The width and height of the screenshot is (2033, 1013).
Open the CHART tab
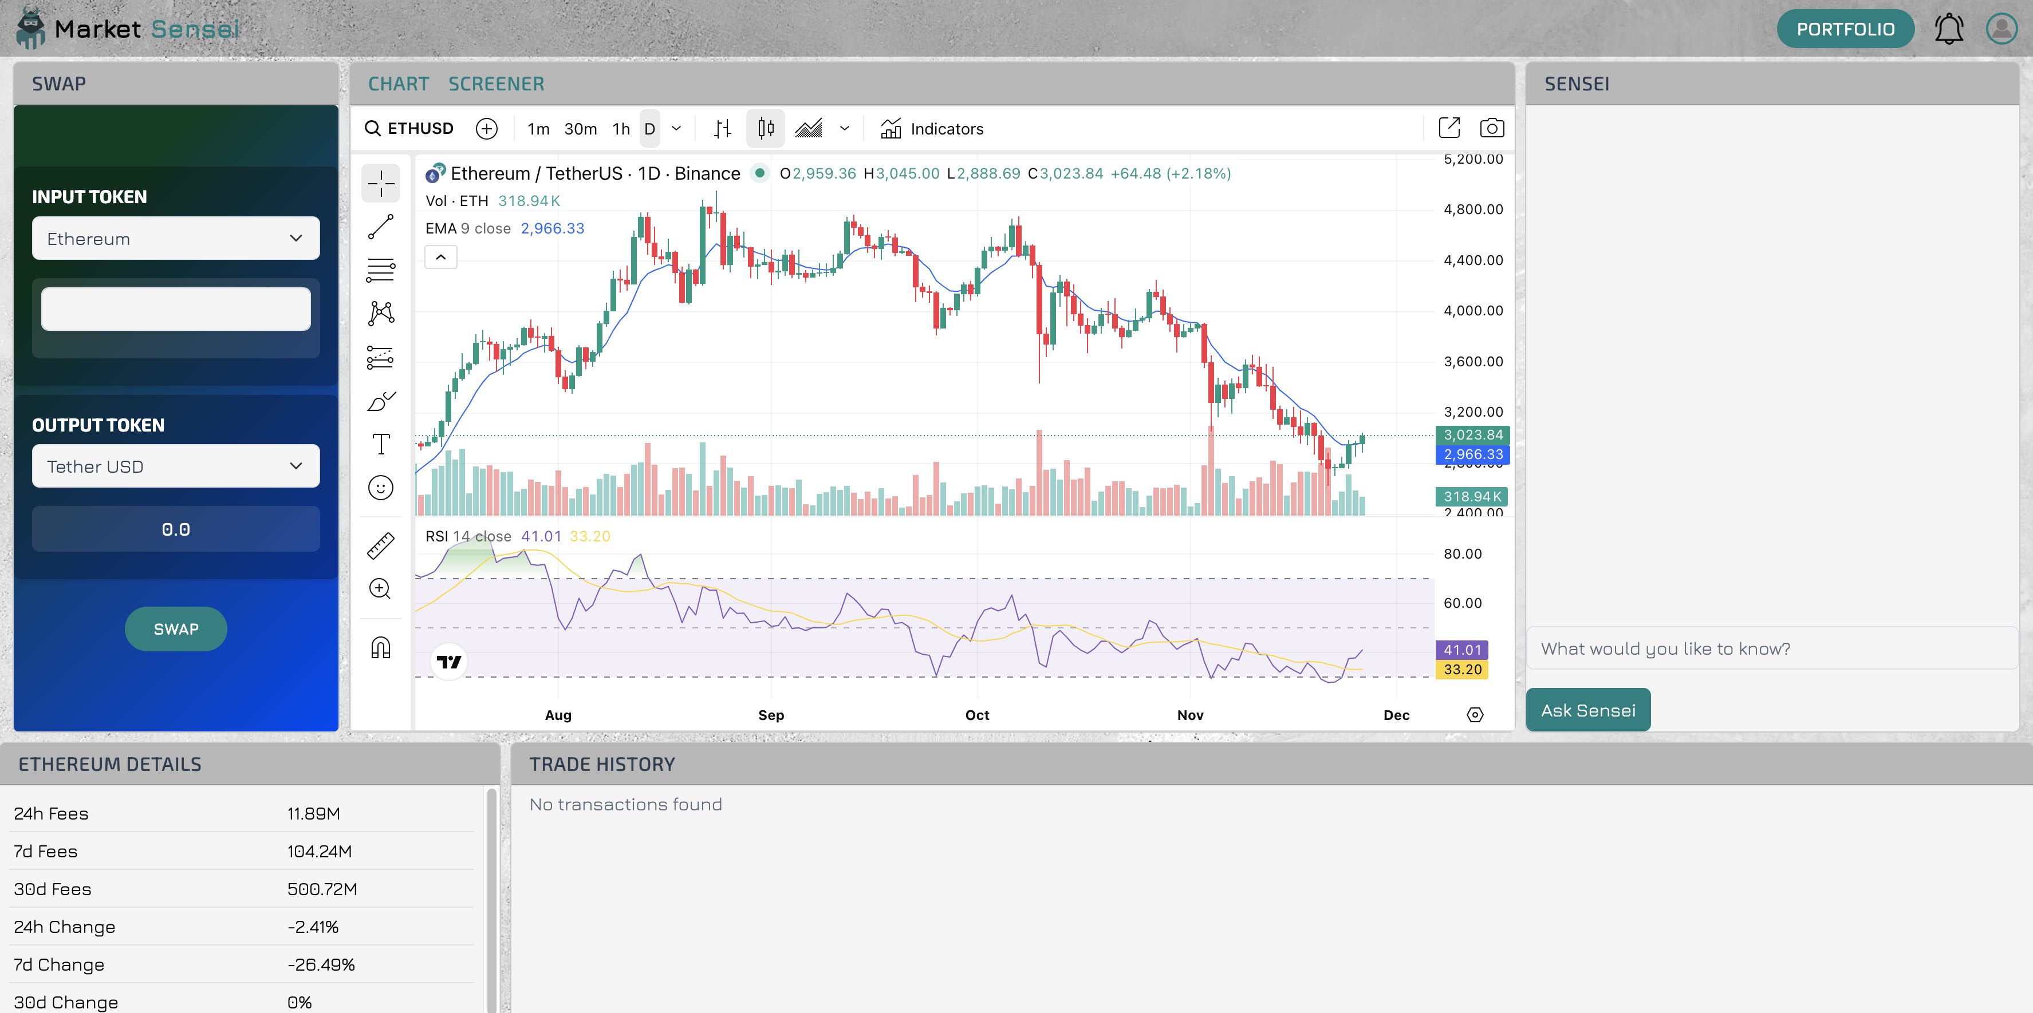point(398,84)
